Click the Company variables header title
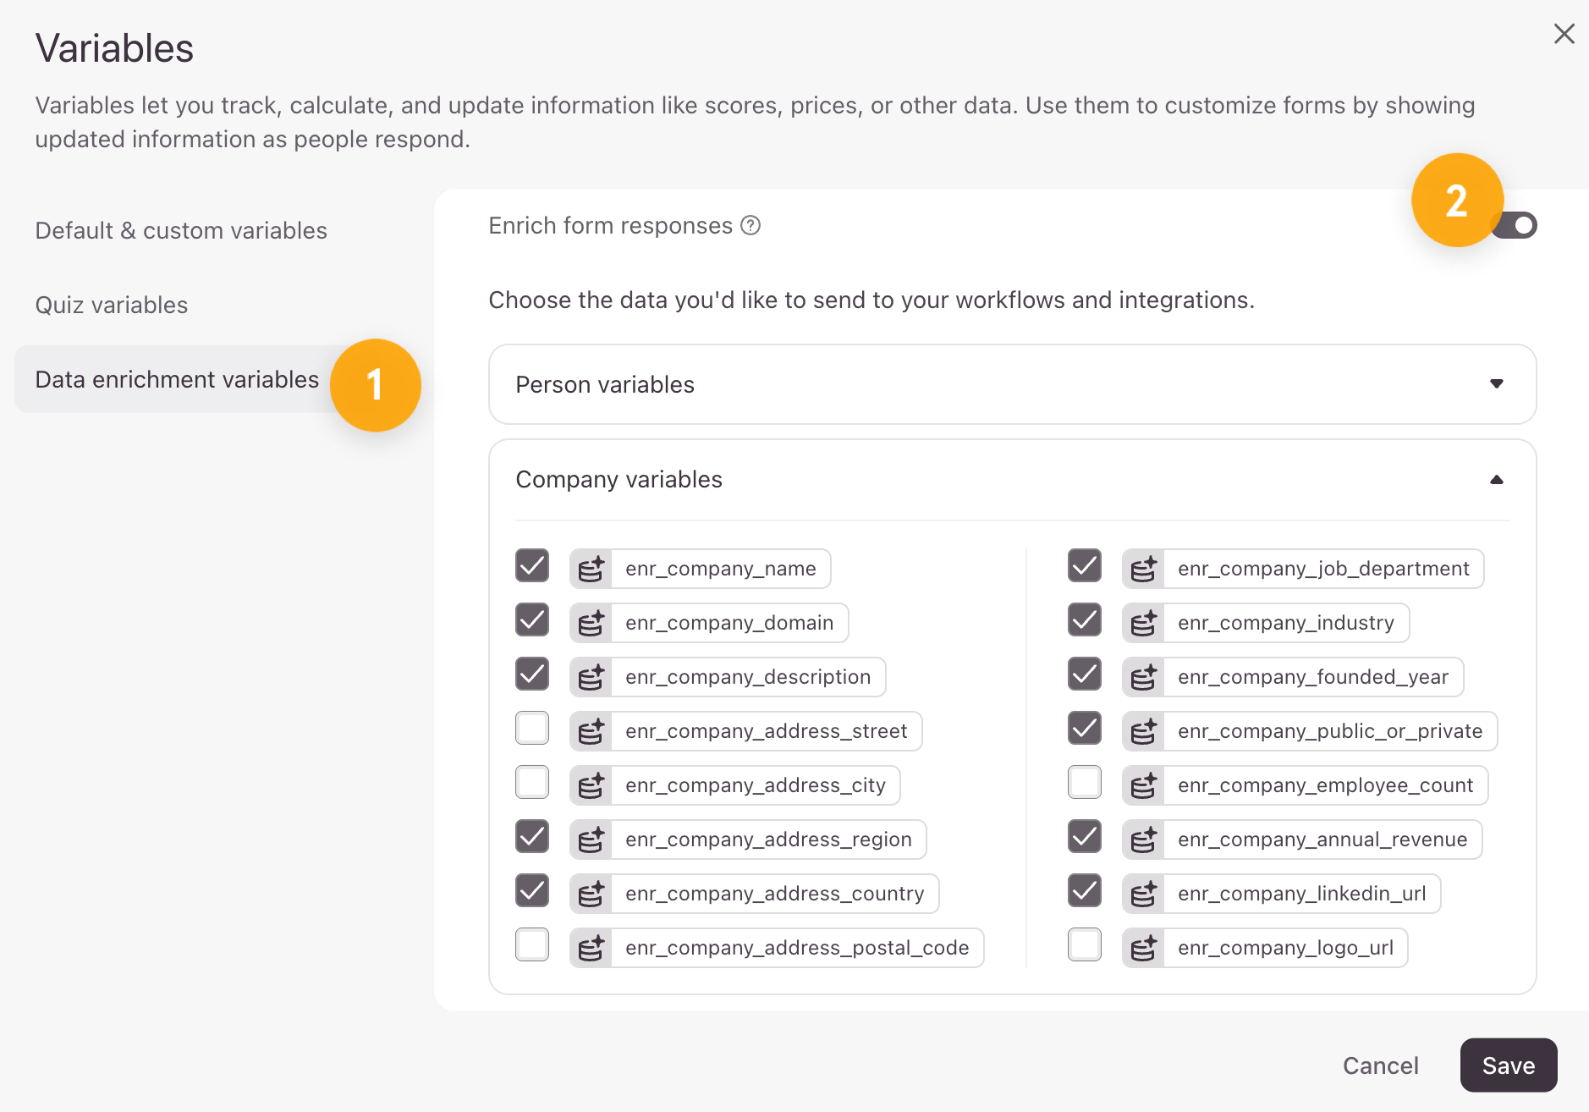Image resolution: width=1589 pixels, height=1112 pixels. 619,480
